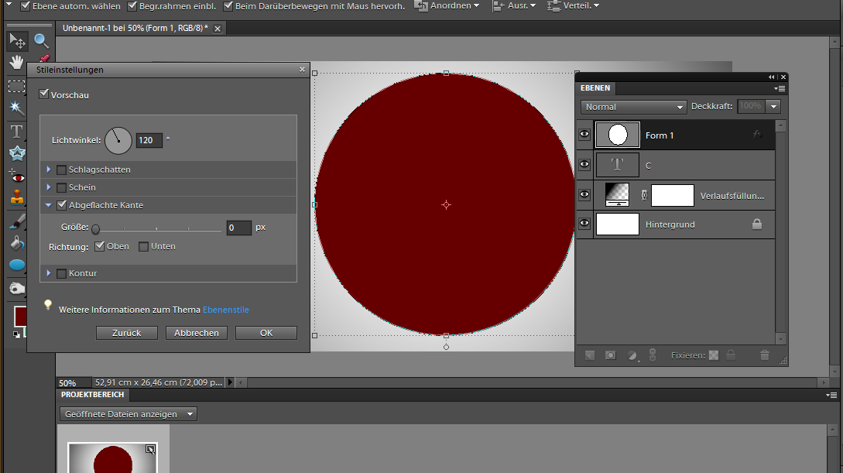Switch to the Unbenannt-1 document tab
Viewport: 843px width, 473px height.
[135, 28]
